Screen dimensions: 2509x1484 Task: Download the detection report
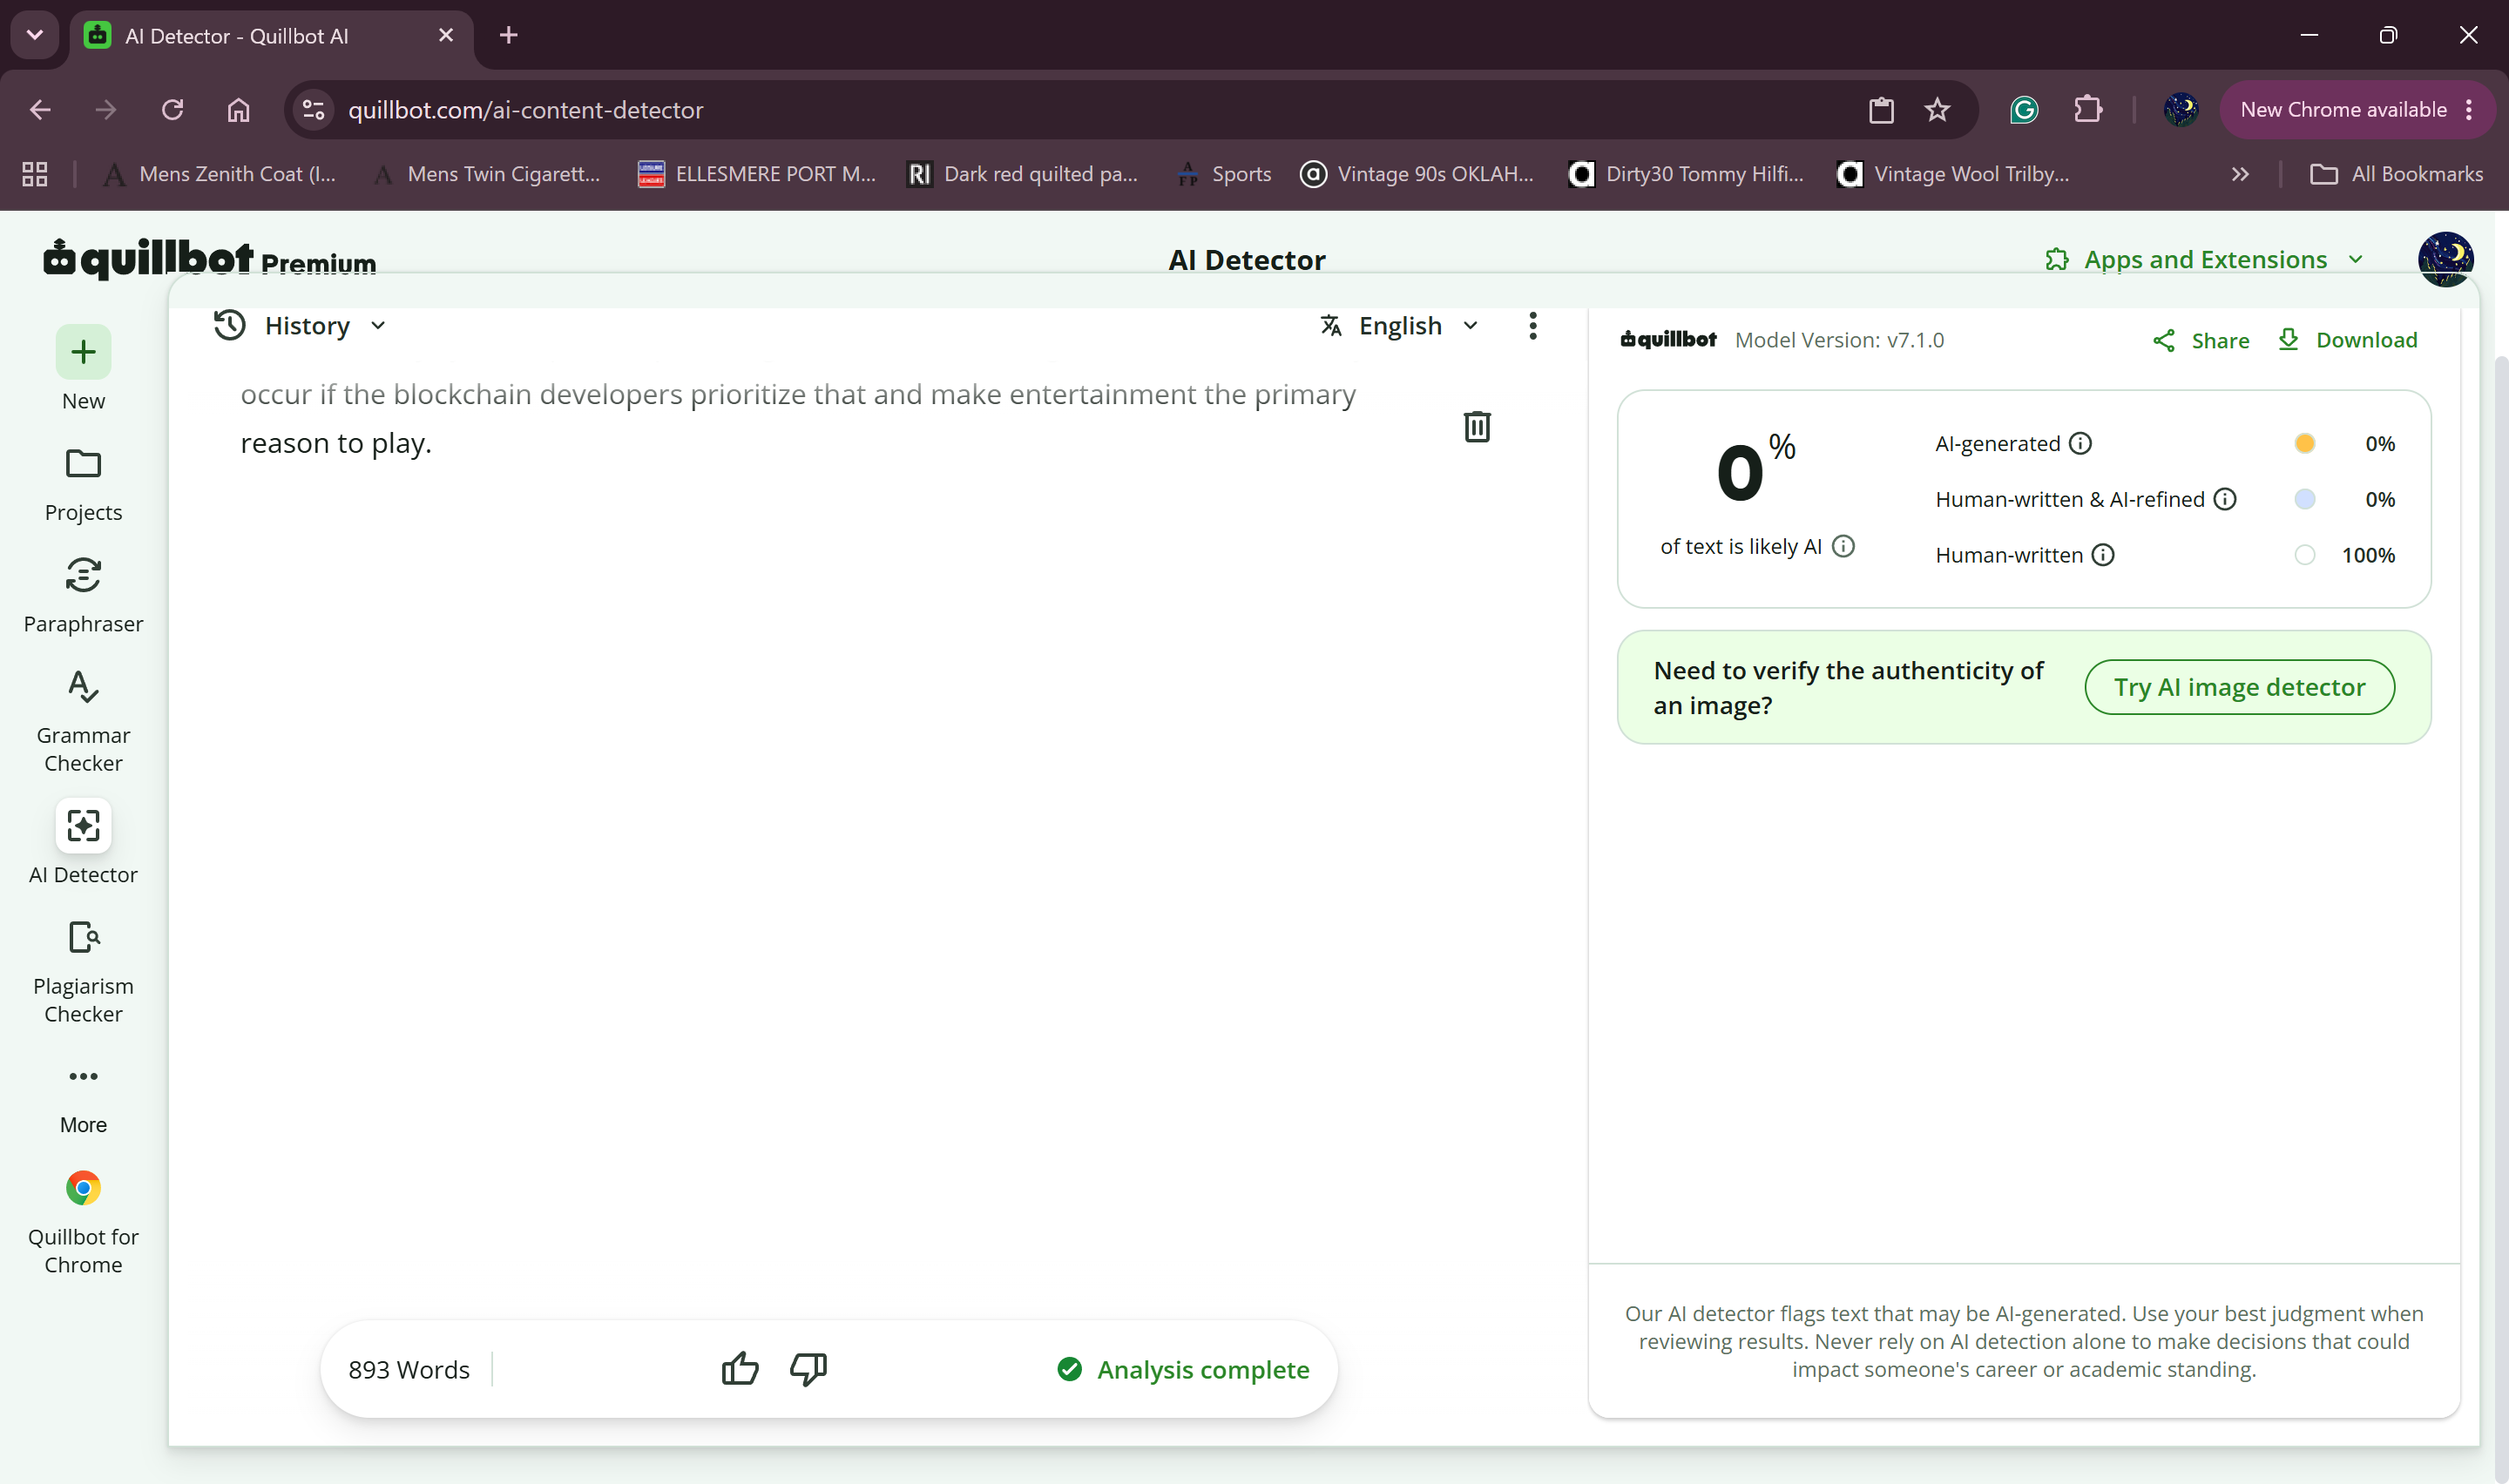(2347, 340)
